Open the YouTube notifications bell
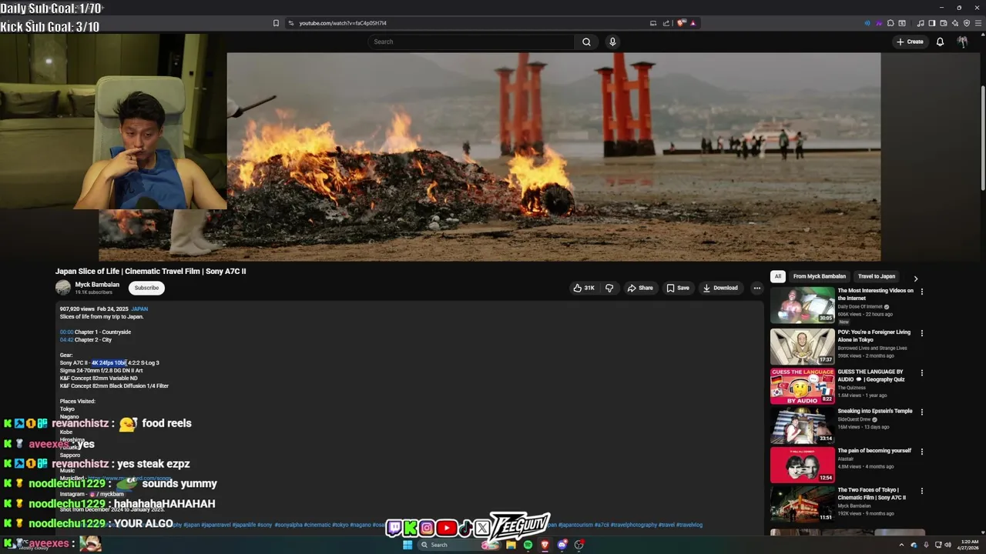The image size is (986, 554). click(x=940, y=42)
